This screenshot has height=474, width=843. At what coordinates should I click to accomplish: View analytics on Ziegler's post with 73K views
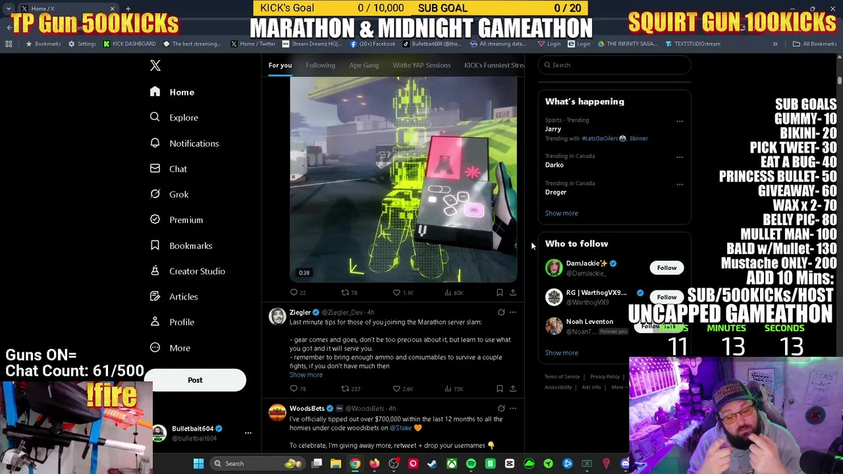coord(453,388)
